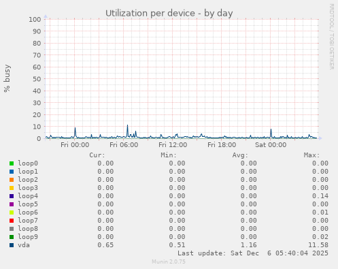The height and width of the screenshot is (269, 338).
Task: Click the 50 y-axis label
Action: (37, 79)
